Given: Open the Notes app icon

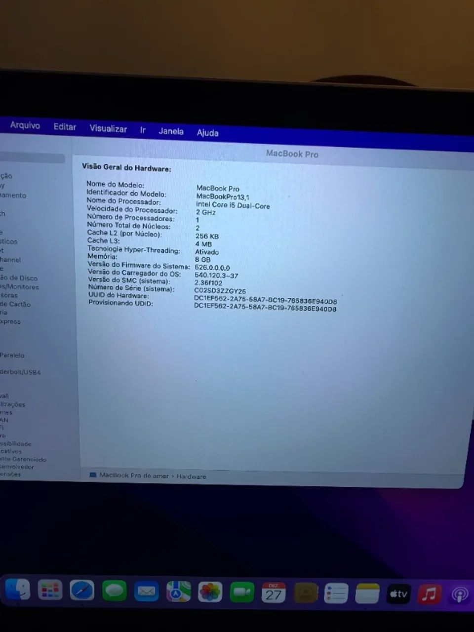Looking at the screenshot, I should click(x=367, y=593).
